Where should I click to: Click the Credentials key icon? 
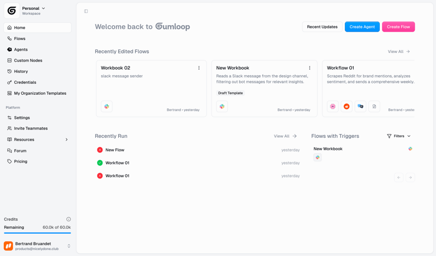pos(9,82)
